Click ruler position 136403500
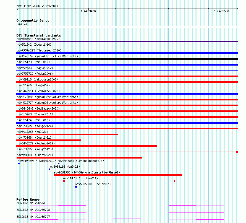 pos(221,11)
